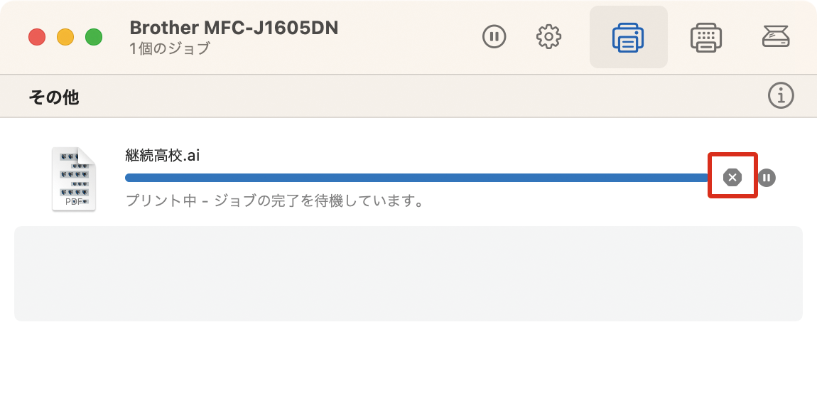Viewport: 817px width, 401px height.
Task: Pause the 継続高校.ai job with the small pause button
Action: pyautogui.click(x=767, y=177)
